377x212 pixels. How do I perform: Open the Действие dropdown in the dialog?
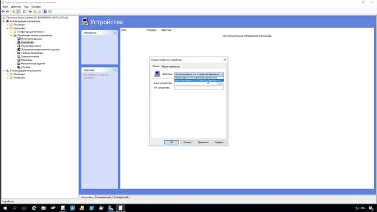click(199, 74)
